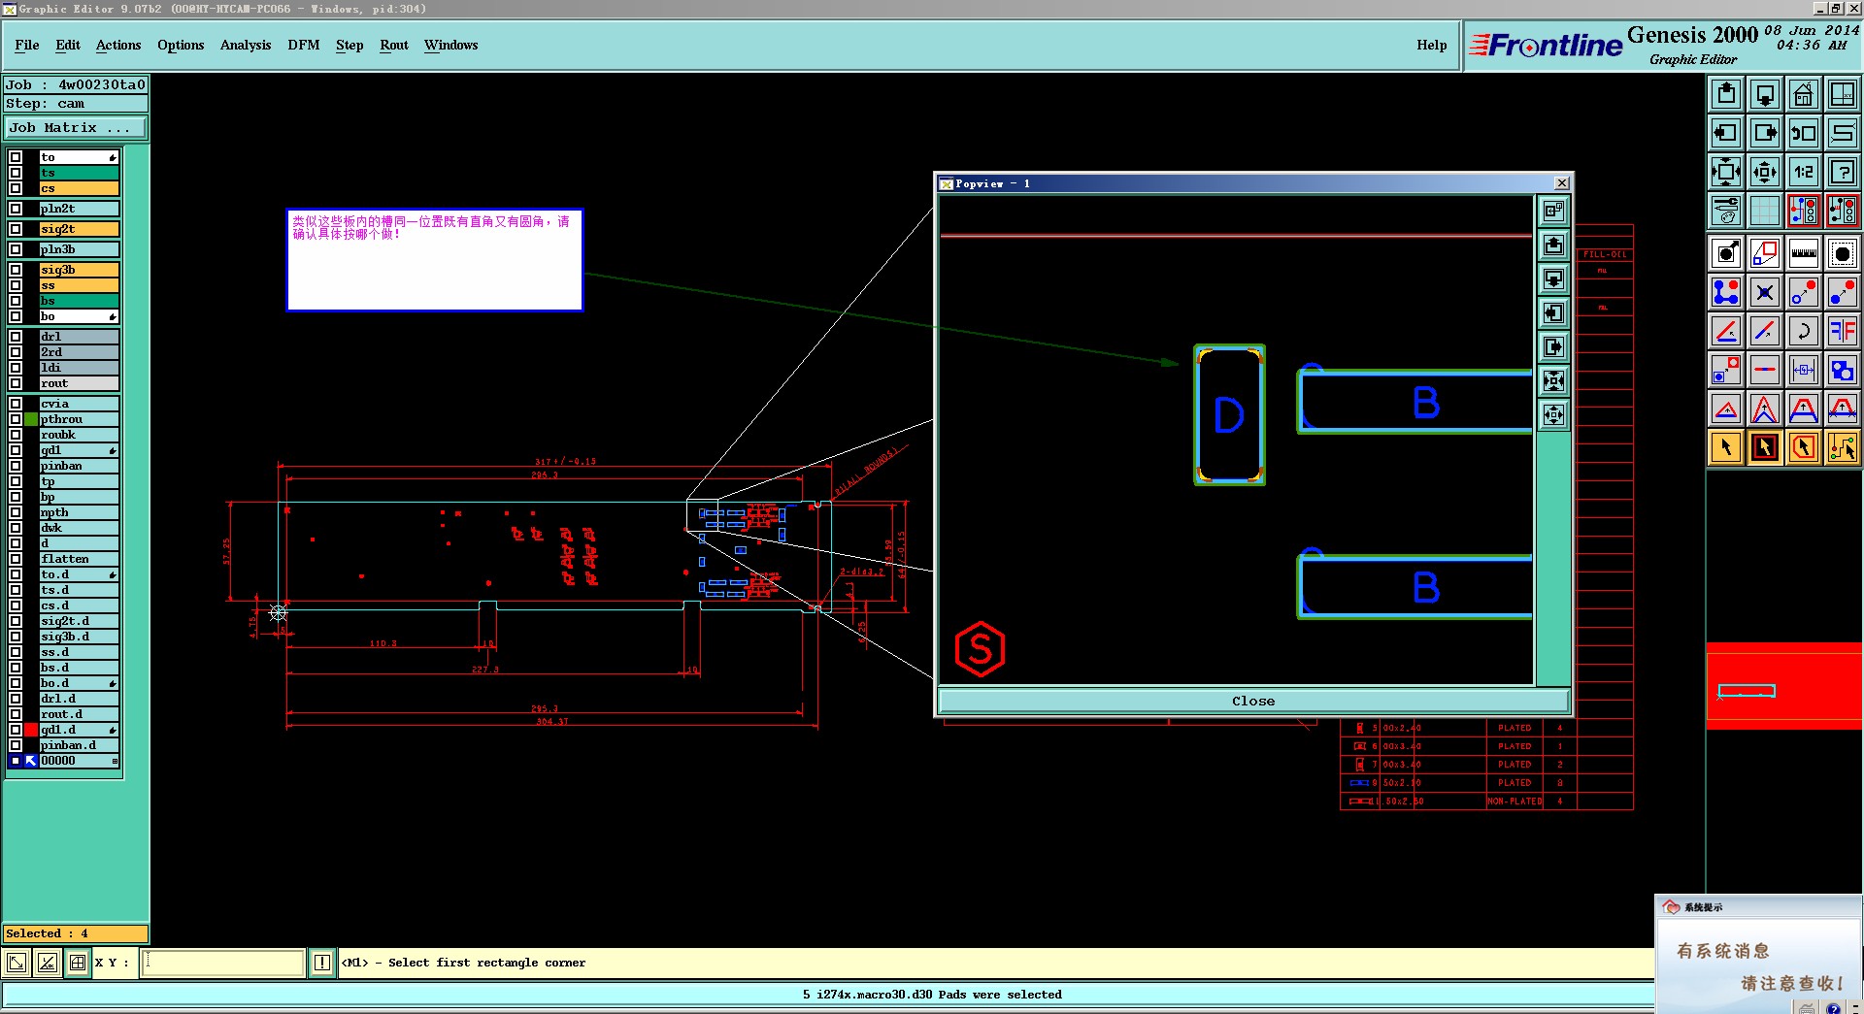Viewport: 1864px width, 1014px height.
Task: Toggle the checkbox for layer to
Action: (x=16, y=157)
